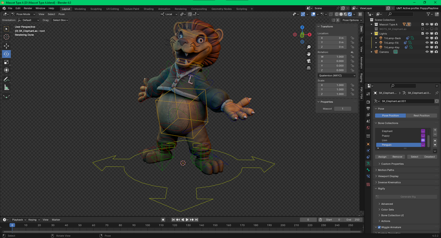Open the Bone properties tab icon

(368, 170)
